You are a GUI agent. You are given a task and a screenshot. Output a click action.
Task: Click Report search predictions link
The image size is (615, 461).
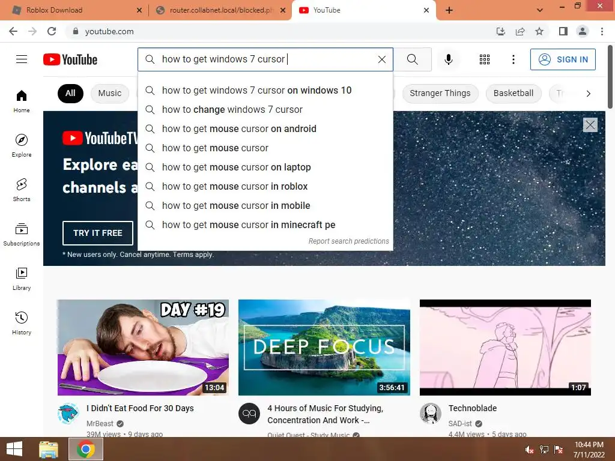pyautogui.click(x=349, y=241)
